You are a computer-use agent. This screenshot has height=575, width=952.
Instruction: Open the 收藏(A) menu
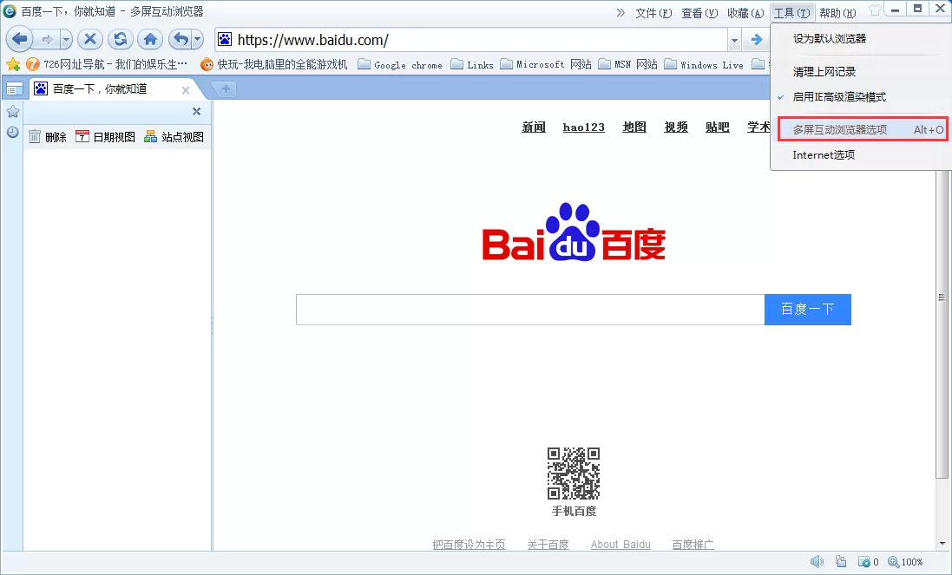click(x=745, y=13)
